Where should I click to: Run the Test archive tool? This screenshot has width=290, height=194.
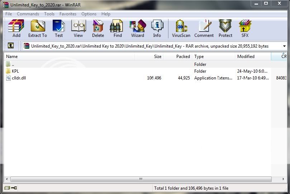click(x=59, y=28)
